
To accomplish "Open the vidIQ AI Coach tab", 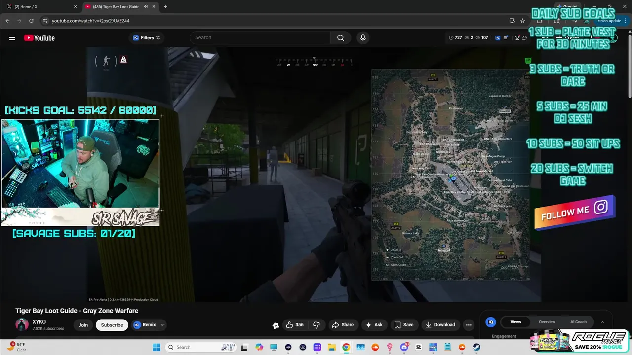I will click(578, 322).
